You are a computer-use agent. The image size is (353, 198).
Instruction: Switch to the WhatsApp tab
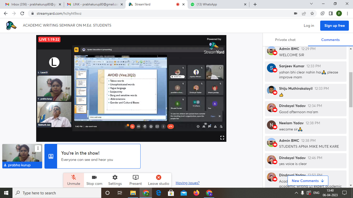point(218,4)
